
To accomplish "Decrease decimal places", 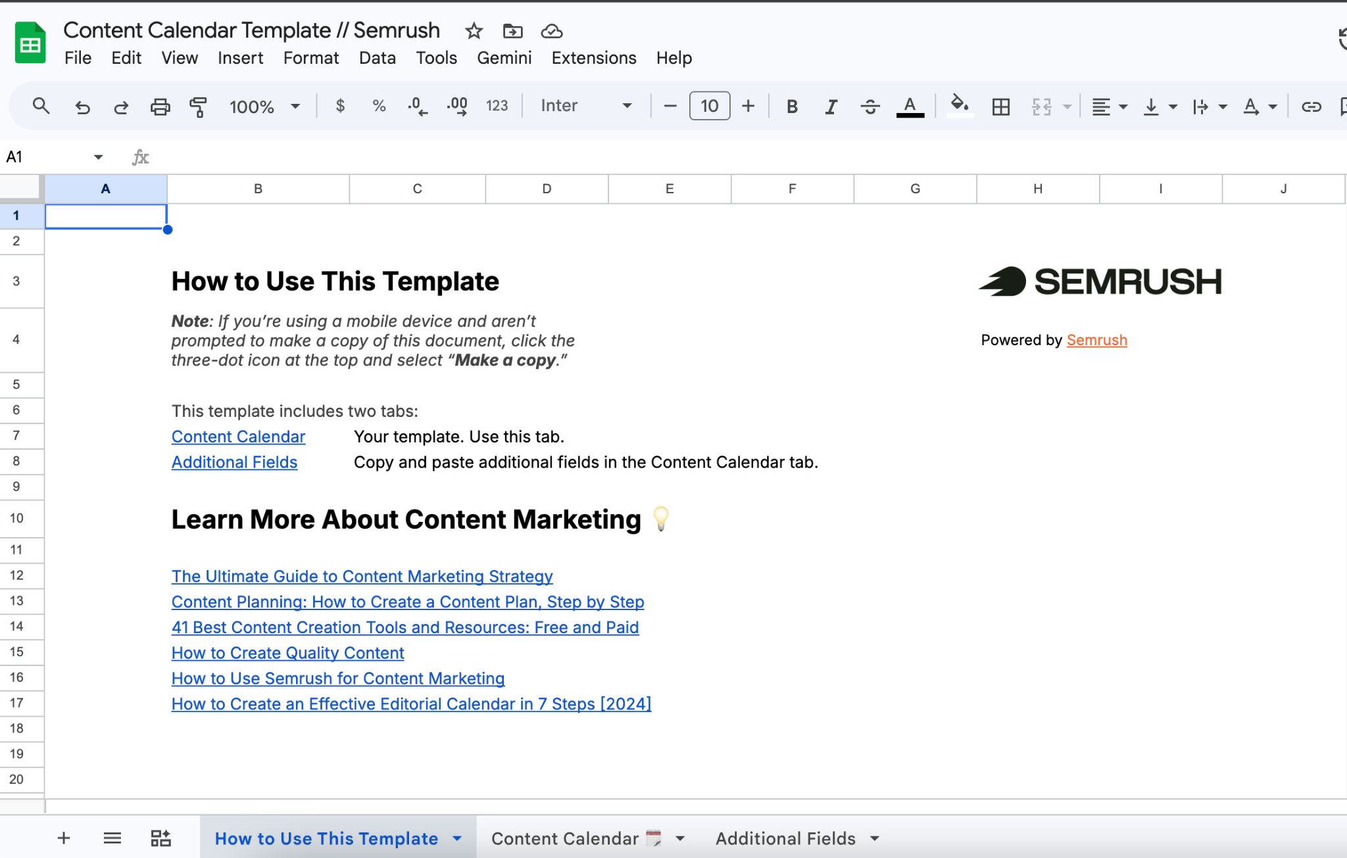I will tap(418, 106).
